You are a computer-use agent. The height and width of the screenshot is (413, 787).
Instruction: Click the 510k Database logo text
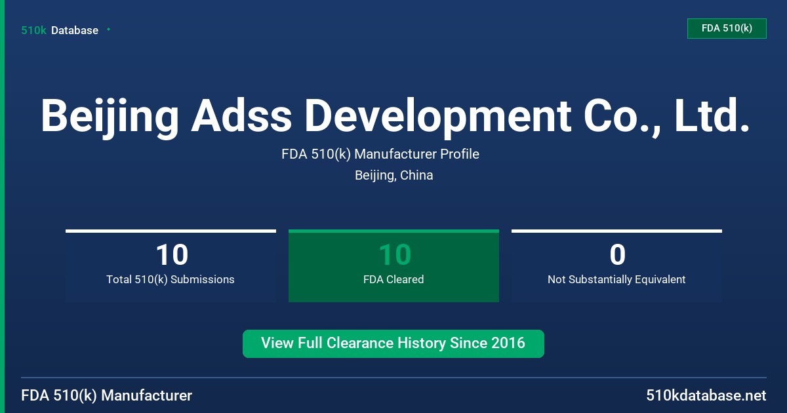point(60,30)
